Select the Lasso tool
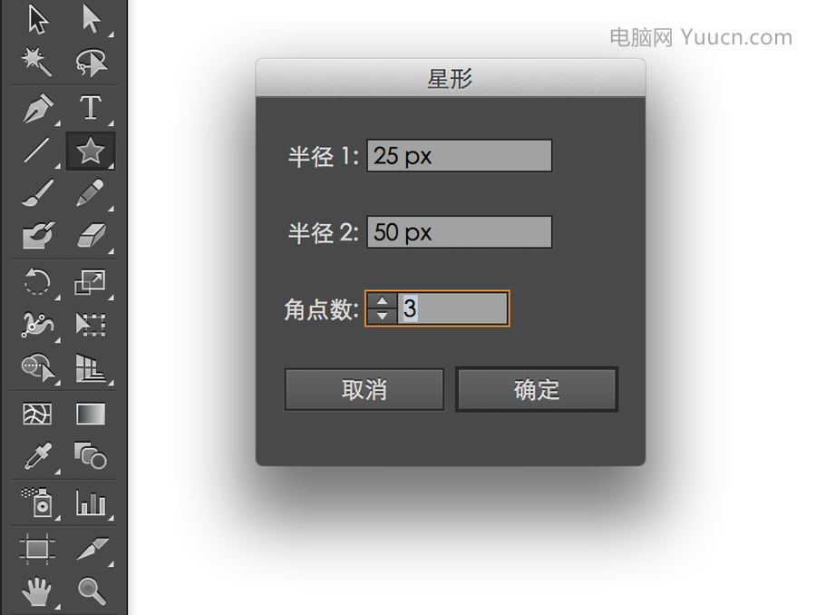816x615 pixels. [91, 63]
